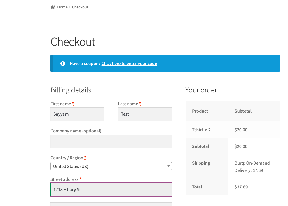288x206 pixels.
Task: Open the Home breadcrumb link
Action: point(62,7)
